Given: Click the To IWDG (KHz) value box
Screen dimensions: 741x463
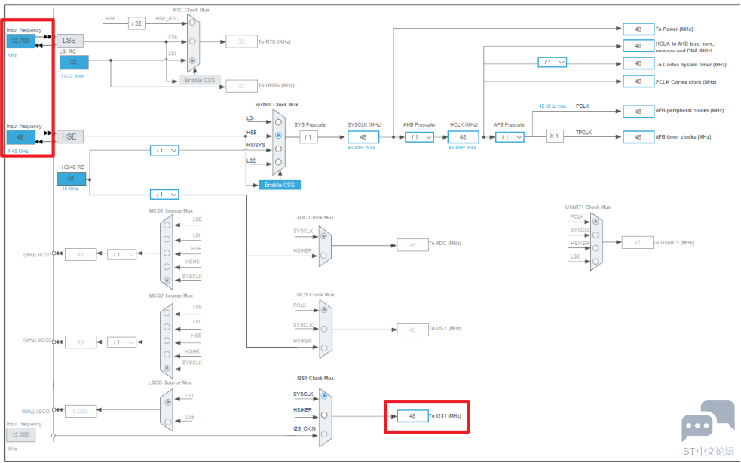Looking at the screenshot, I should click(x=241, y=86).
